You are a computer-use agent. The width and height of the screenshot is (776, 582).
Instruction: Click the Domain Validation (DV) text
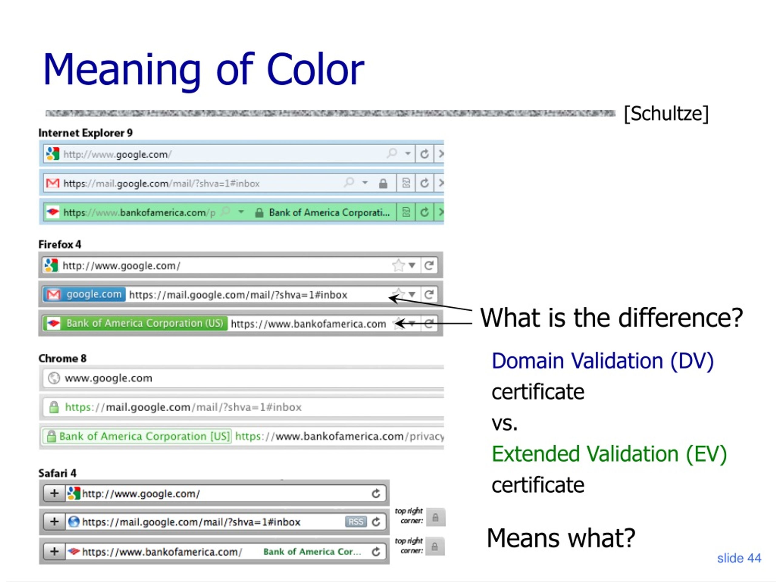pos(603,361)
